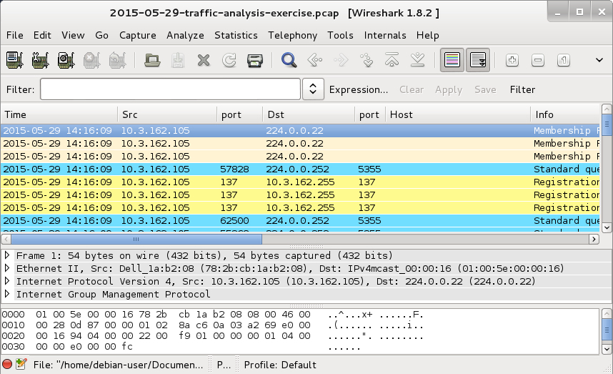The width and height of the screenshot is (613, 374).
Task: Go to a specific packet number icon
Action: pyautogui.click(x=367, y=60)
